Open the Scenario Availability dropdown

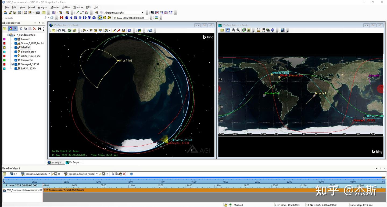49,174
